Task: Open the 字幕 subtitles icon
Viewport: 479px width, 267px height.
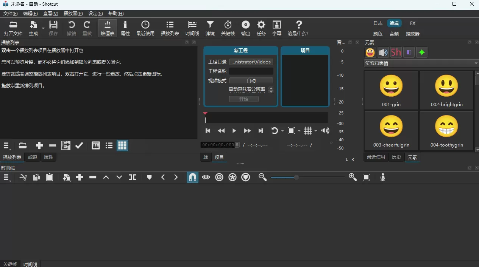Action: 277,28
